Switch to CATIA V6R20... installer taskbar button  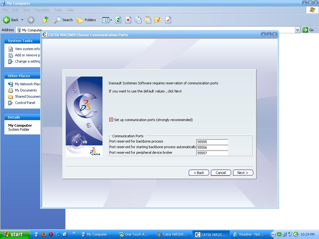coord(211,234)
